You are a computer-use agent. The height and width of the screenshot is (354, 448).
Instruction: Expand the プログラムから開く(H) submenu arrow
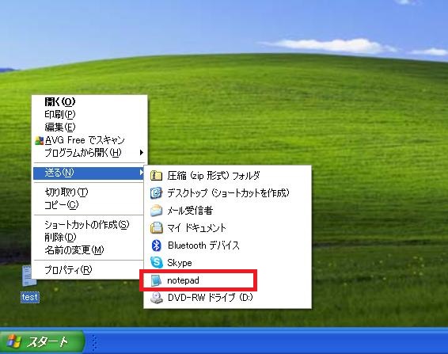pos(141,153)
